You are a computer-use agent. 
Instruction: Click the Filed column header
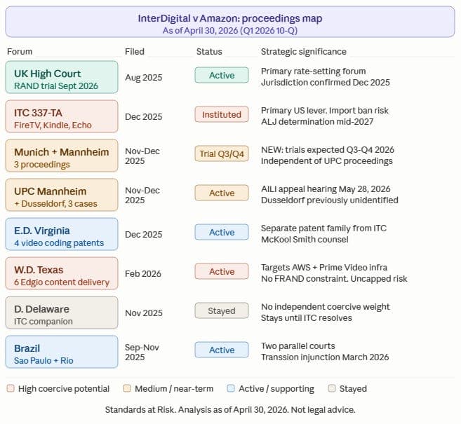tap(135, 52)
